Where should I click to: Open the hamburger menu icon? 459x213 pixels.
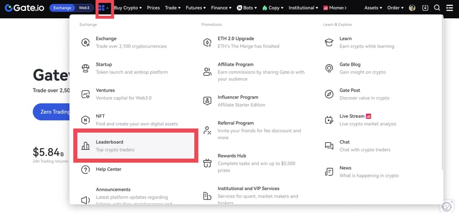point(450,8)
